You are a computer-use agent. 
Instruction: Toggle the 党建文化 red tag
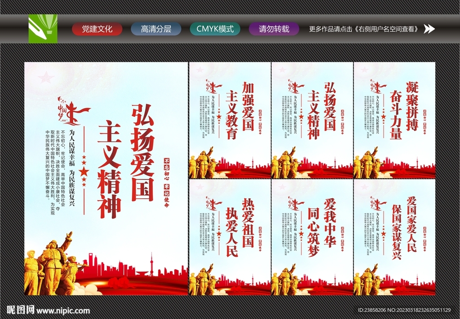[x=97, y=29]
